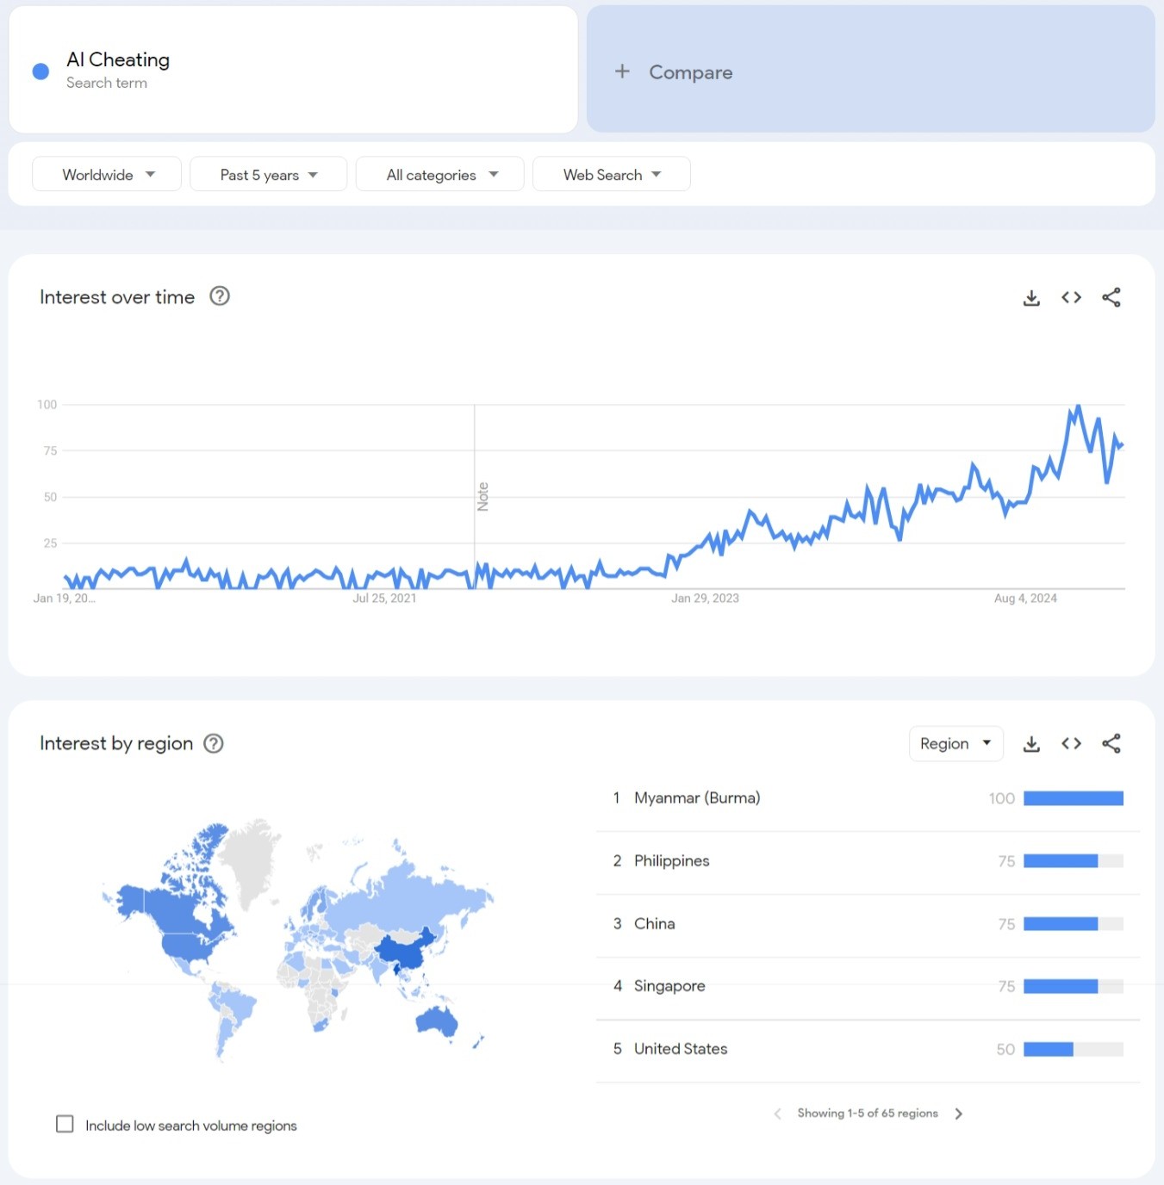Expand the Past 5 years time range

coord(268,175)
